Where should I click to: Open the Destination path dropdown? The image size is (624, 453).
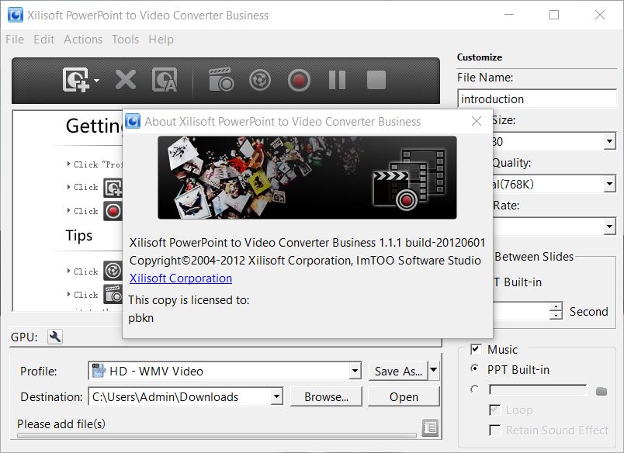pyautogui.click(x=276, y=397)
